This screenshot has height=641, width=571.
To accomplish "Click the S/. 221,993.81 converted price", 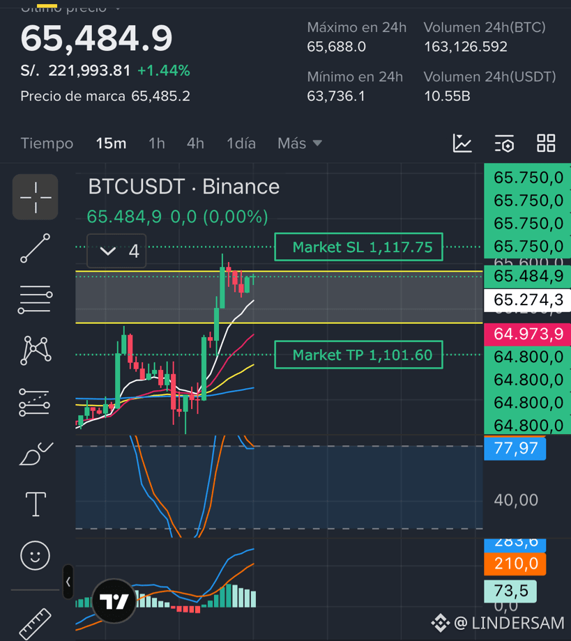I will 75,71.
